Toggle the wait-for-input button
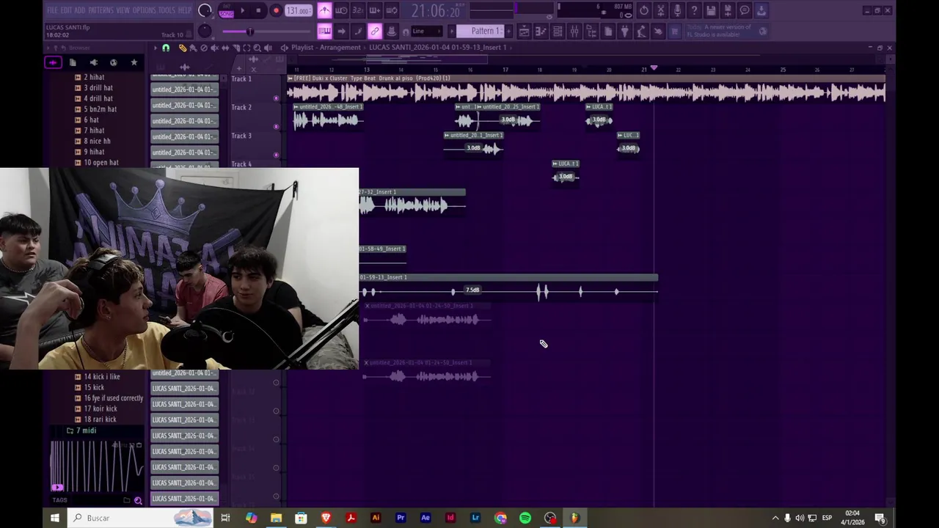The width and height of the screenshot is (939, 528). click(341, 10)
